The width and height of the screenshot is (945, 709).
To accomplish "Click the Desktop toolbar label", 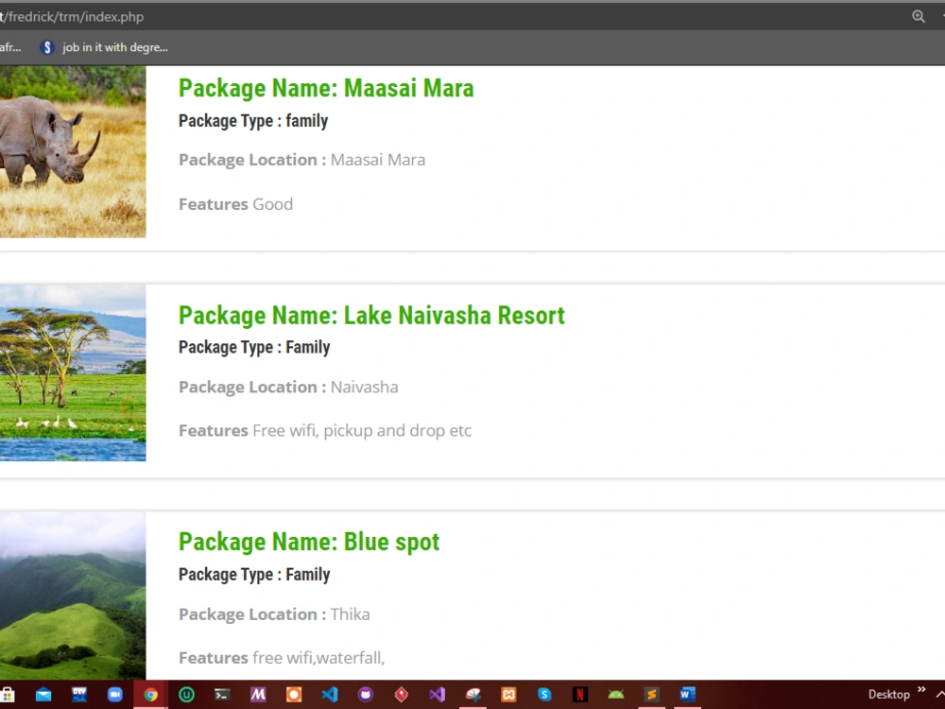I will click(x=889, y=695).
